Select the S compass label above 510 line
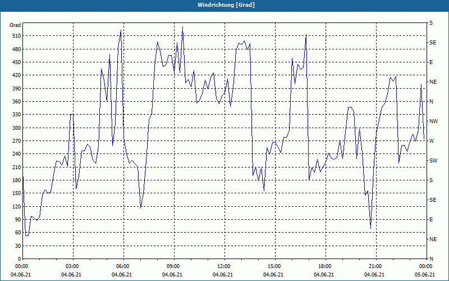This screenshot has width=449, height=281. (431, 23)
